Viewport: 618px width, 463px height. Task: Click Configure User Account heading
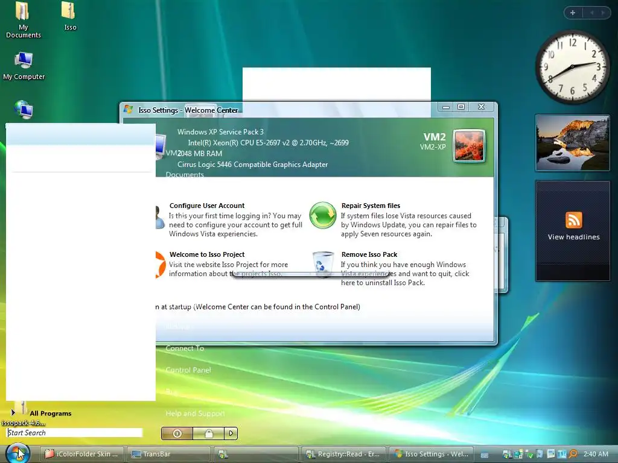pos(207,206)
